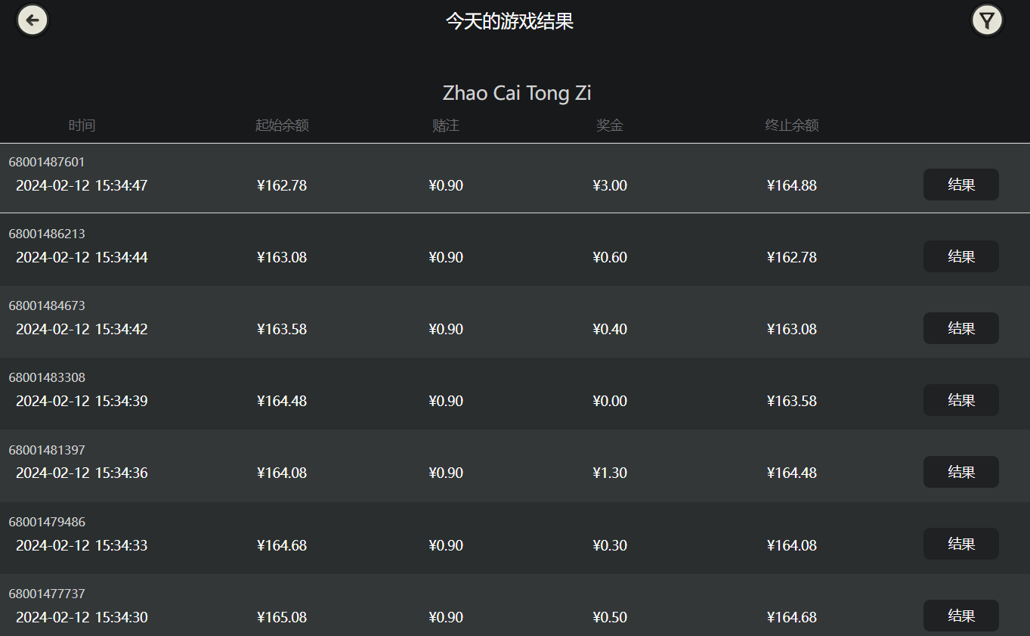This screenshot has height=636, width=1030.
Task: View result of round 68001481397
Action: click(x=960, y=472)
